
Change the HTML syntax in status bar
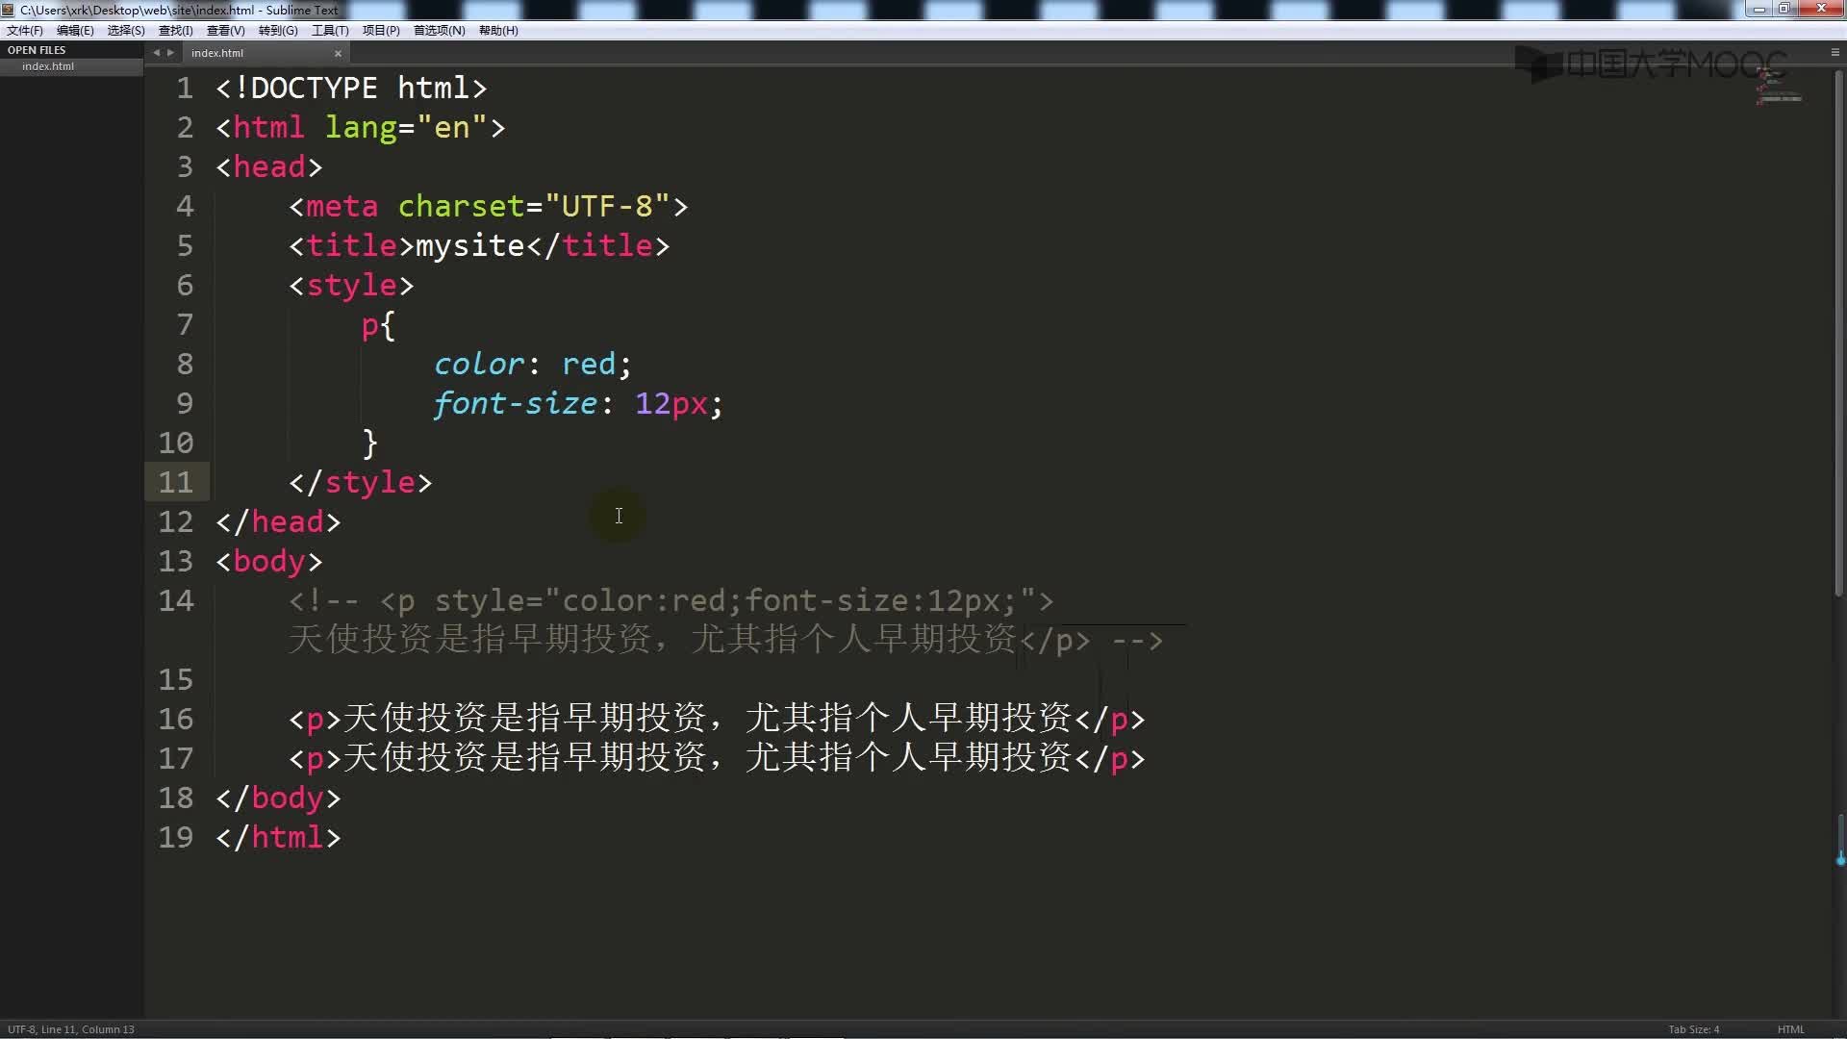(1790, 1029)
